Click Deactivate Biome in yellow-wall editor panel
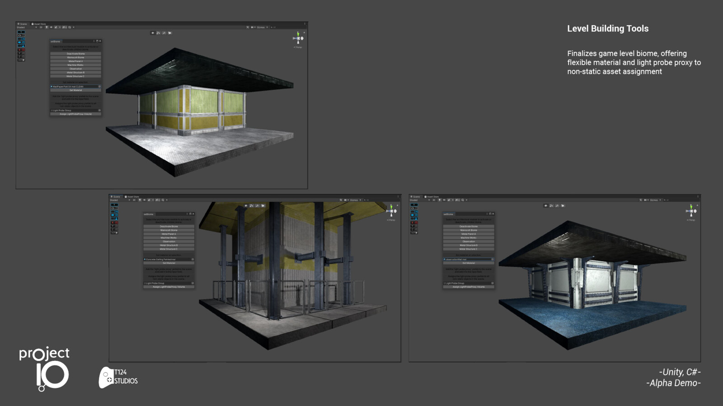 (75, 54)
